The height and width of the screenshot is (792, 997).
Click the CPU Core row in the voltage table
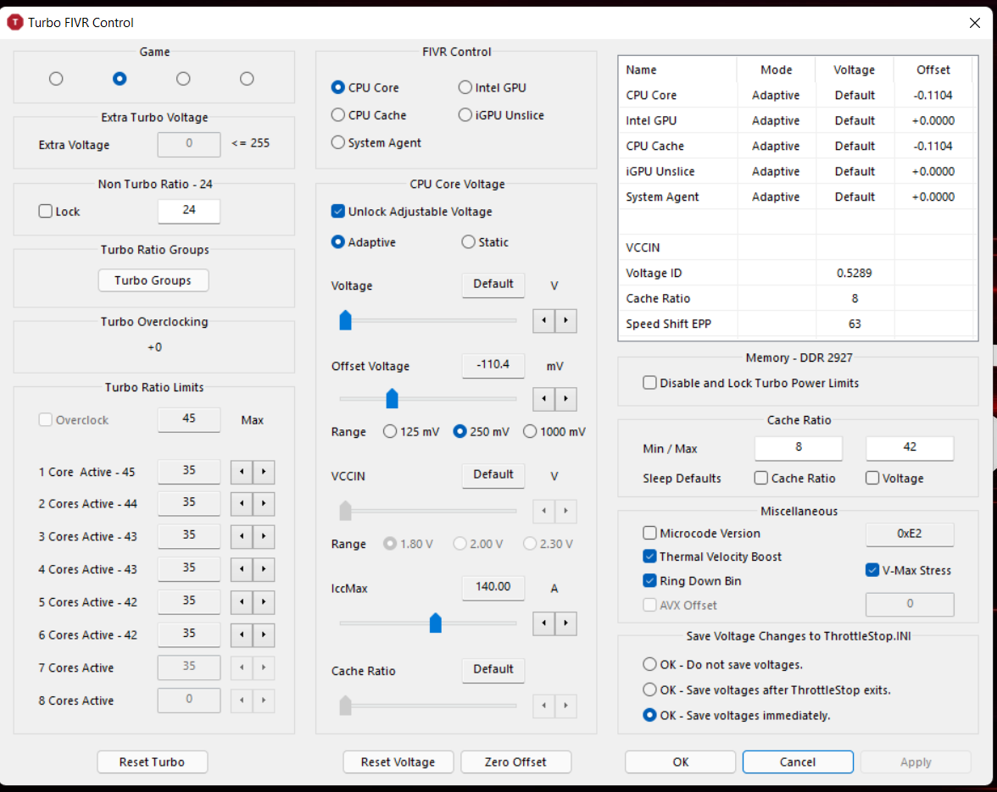pyautogui.click(x=797, y=95)
